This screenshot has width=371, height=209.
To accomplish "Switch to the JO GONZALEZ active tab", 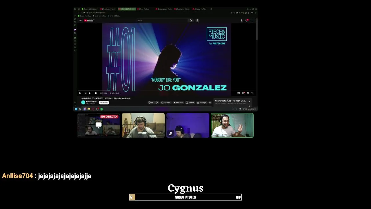I will point(127,9).
